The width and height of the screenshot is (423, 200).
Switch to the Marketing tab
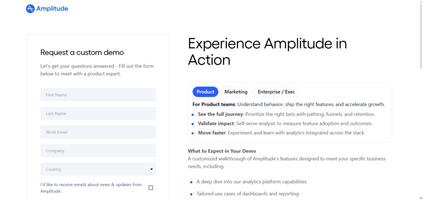[236, 92]
